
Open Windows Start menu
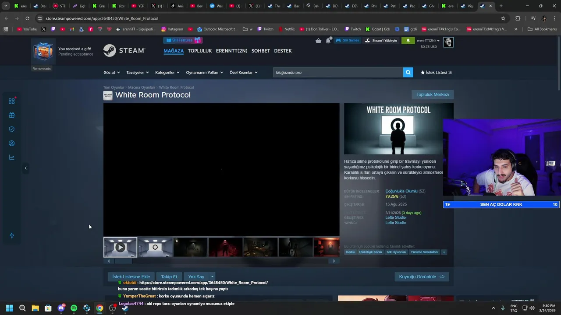(9, 308)
